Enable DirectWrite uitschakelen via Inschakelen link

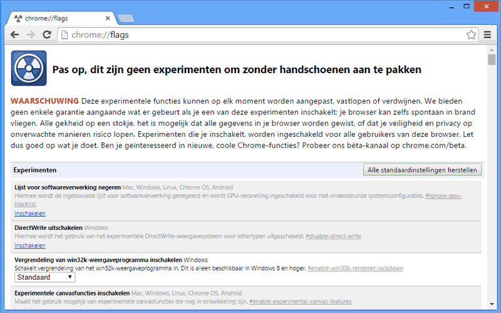tap(30, 246)
